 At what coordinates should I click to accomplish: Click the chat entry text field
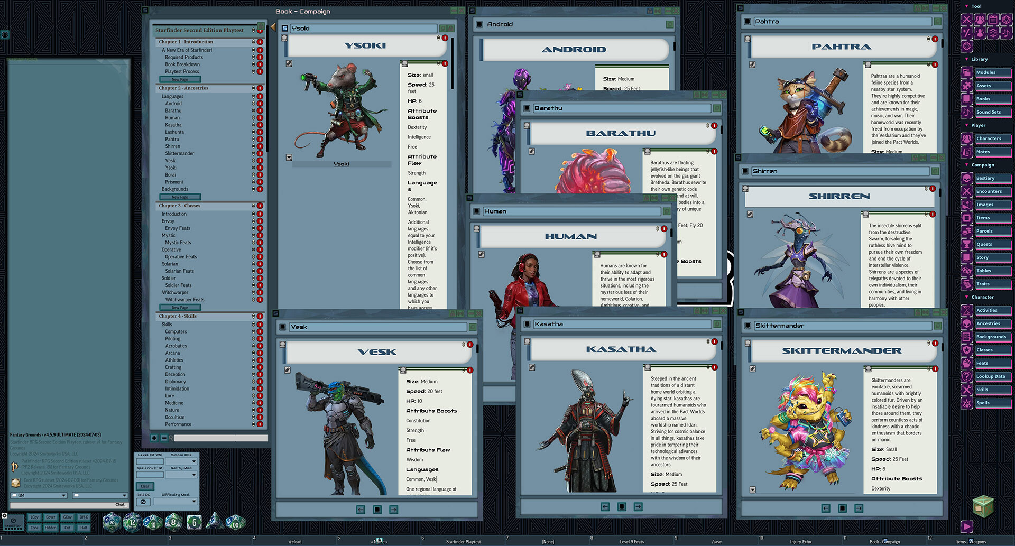pos(61,505)
